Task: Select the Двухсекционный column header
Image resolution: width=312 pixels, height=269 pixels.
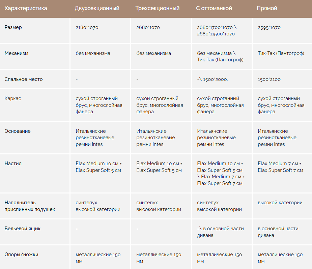Action: click(97, 8)
